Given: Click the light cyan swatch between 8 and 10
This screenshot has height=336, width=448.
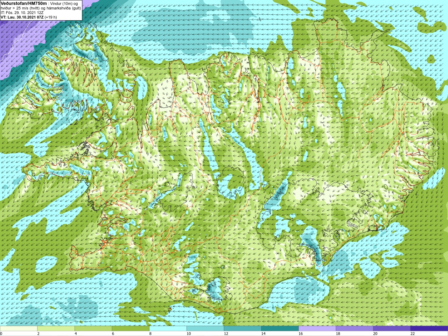Looking at the screenshot, I should tap(168, 329).
